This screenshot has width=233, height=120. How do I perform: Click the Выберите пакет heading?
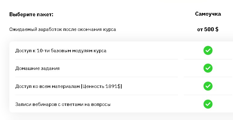[x=31, y=14]
